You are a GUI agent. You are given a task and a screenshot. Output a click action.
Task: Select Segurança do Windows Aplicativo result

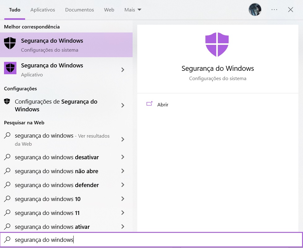66,70
